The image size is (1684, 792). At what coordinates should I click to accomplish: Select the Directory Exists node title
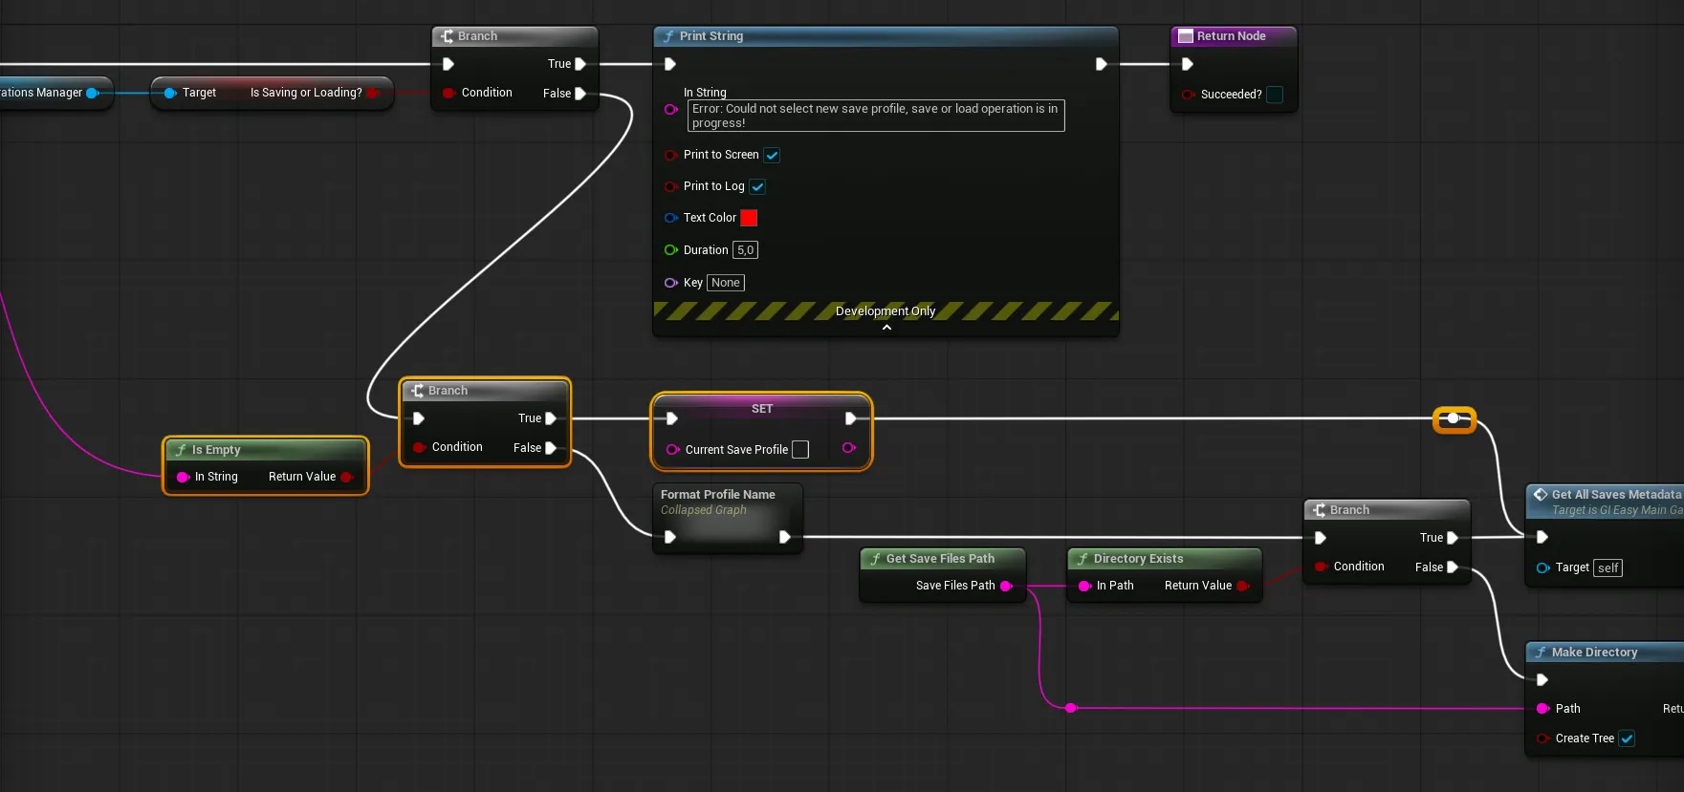tap(1139, 559)
